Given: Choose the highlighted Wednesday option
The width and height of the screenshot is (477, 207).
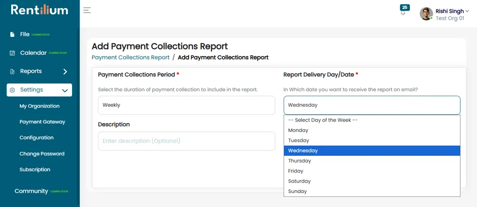Looking at the screenshot, I should point(372,150).
